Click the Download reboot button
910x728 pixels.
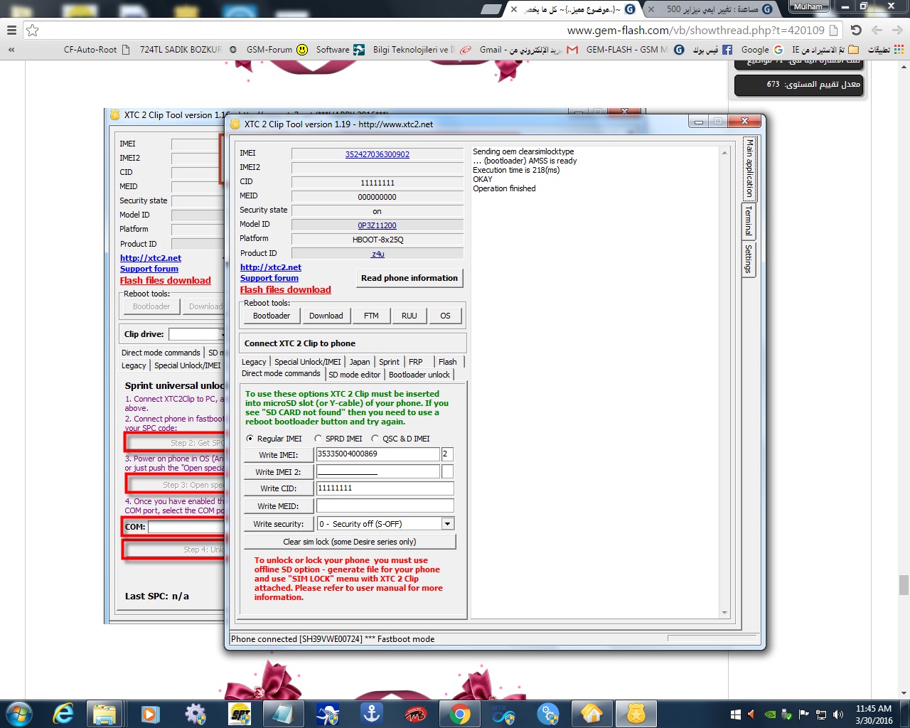326,316
